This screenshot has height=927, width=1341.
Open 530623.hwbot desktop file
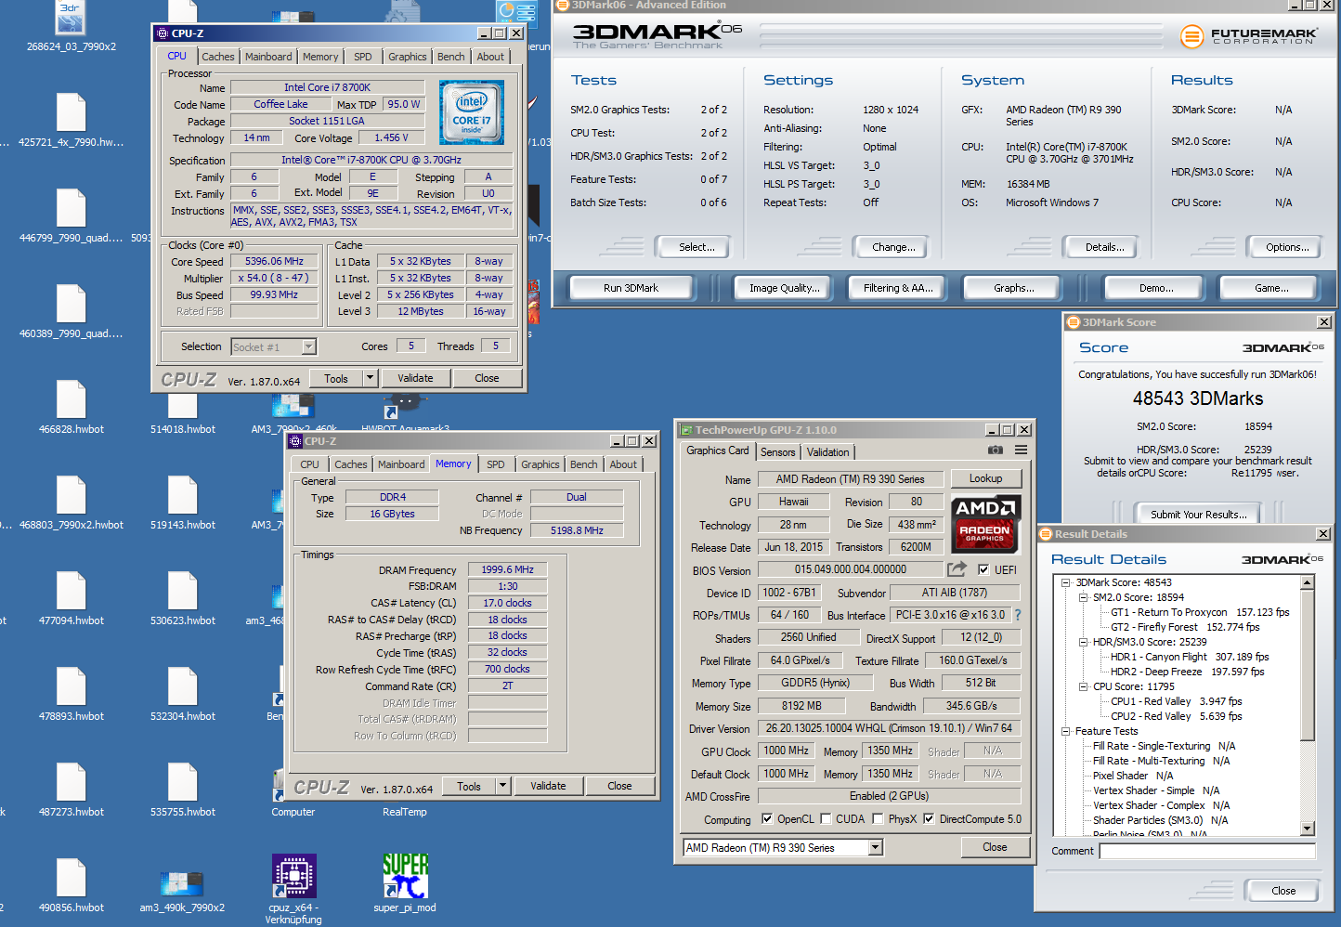coord(183,591)
